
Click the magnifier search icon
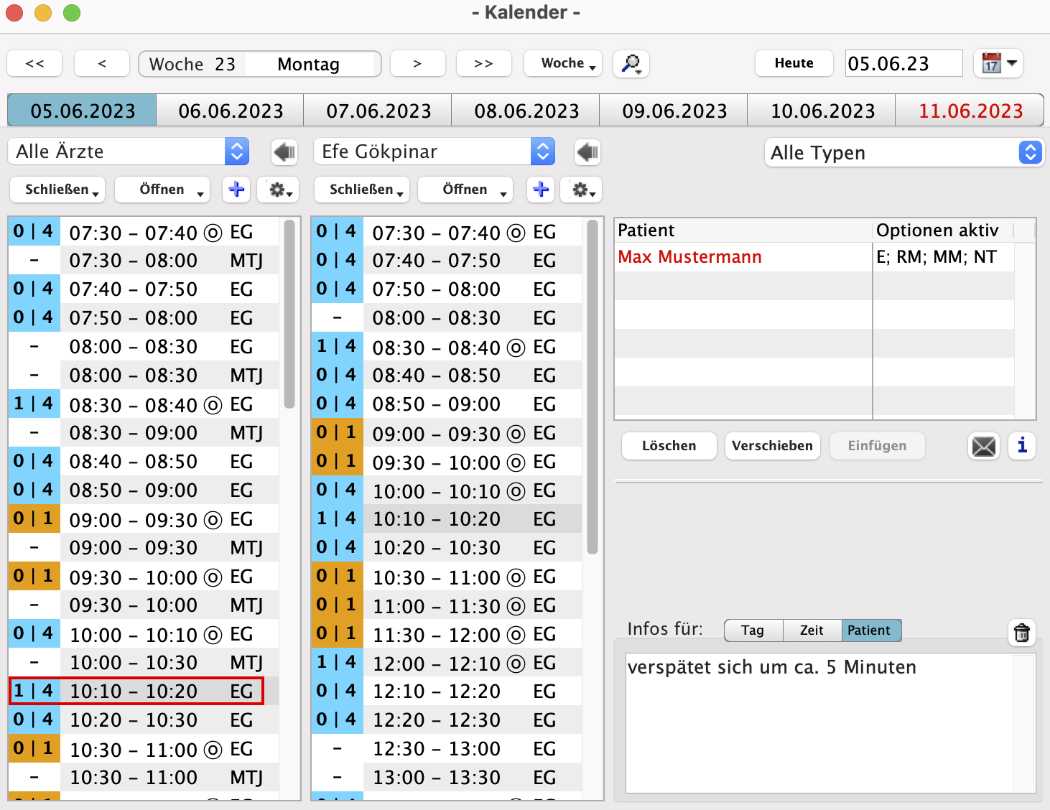coord(631,64)
